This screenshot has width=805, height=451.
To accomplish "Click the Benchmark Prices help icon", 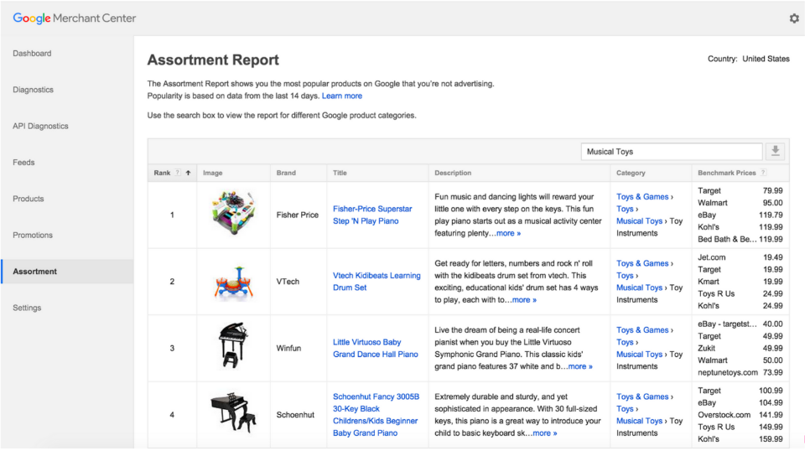I will point(763,173).
